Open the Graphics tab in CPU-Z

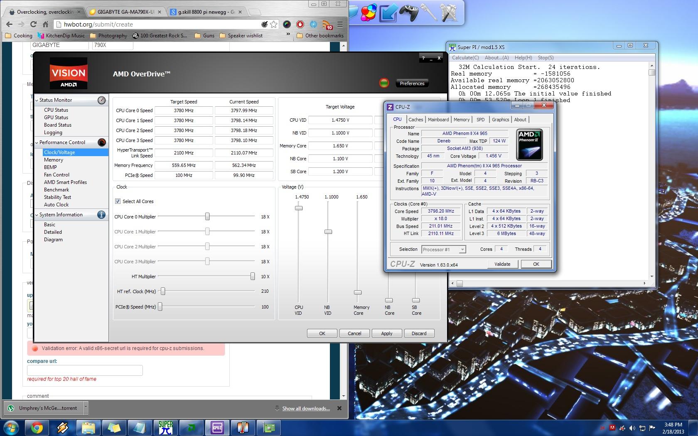[x=500, y=120]
